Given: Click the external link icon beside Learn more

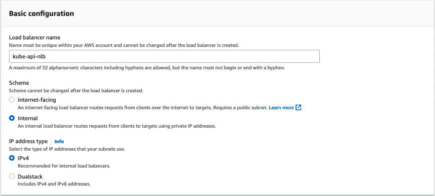Looking at the screenshot, I should click(299, 108).
